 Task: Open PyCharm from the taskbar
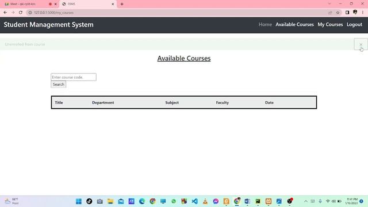[x=258, y=201]
